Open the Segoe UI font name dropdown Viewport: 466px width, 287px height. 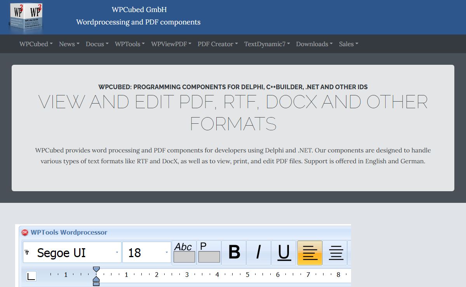(x=117, y=253)
